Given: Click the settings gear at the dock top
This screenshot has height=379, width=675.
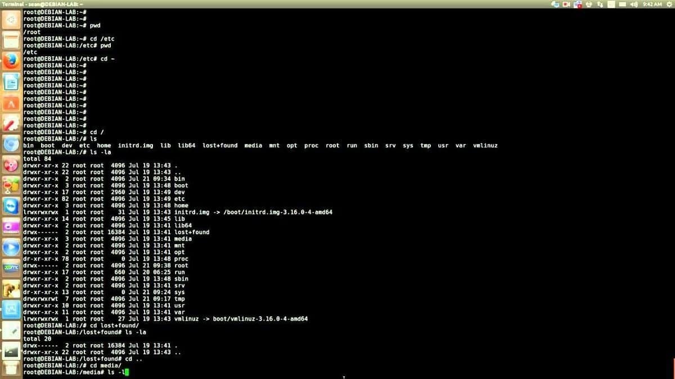Looking at the screenshot, I should [x=10, y=20].
